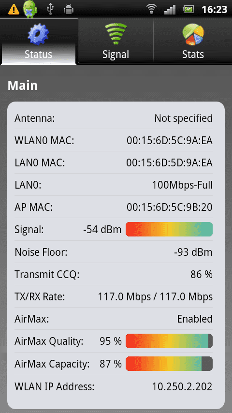Tap the cellular signal bars icon

(x=170, y=10)
